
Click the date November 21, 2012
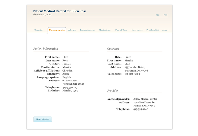[42, 14]
